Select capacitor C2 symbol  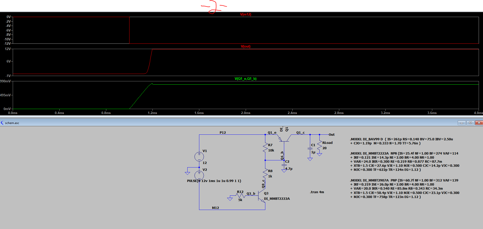click(x=284, y=165)
